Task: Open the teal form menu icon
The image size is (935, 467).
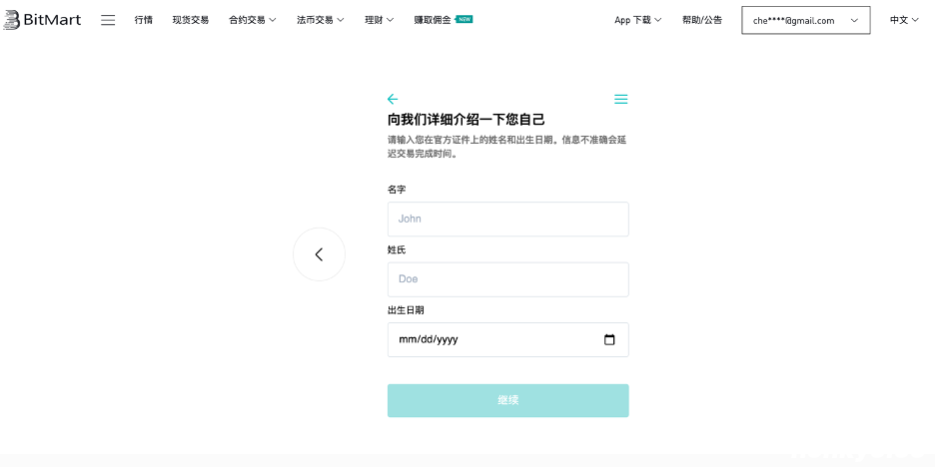Action: [x=620, y=99]
